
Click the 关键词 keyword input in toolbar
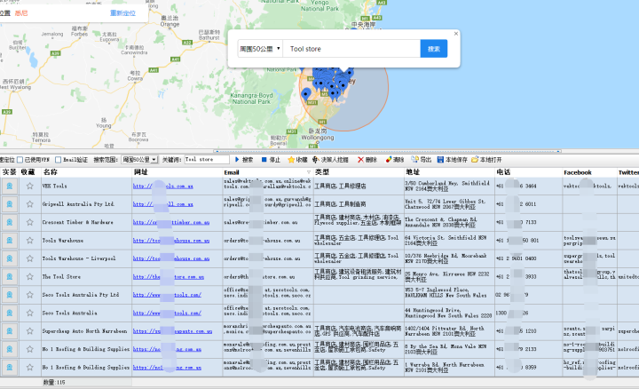pos(207,160)
